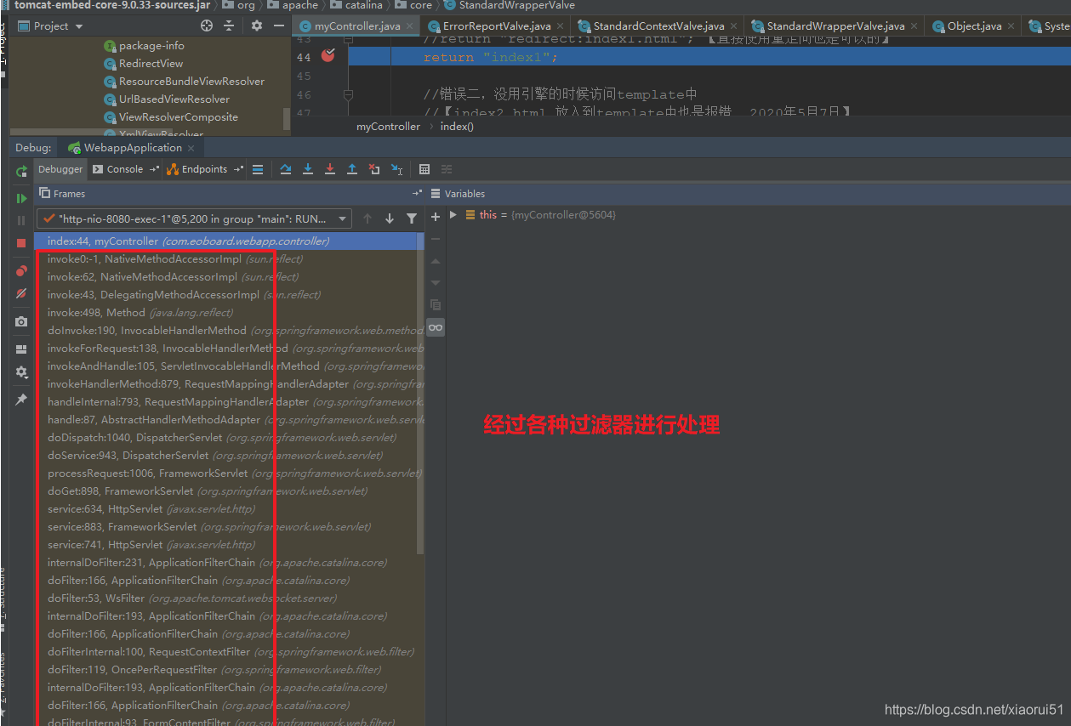Open debugger settings gear

pos(21,372)
